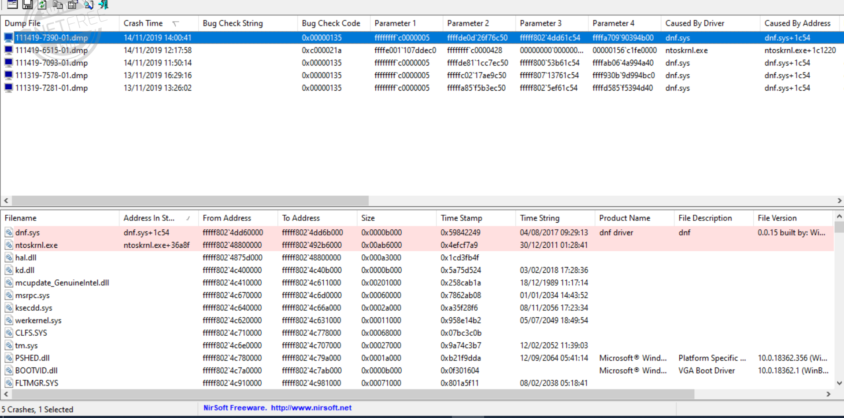Click the Parameter 3 column header
The image size is (844, 418).
click(x=552, y=23)
